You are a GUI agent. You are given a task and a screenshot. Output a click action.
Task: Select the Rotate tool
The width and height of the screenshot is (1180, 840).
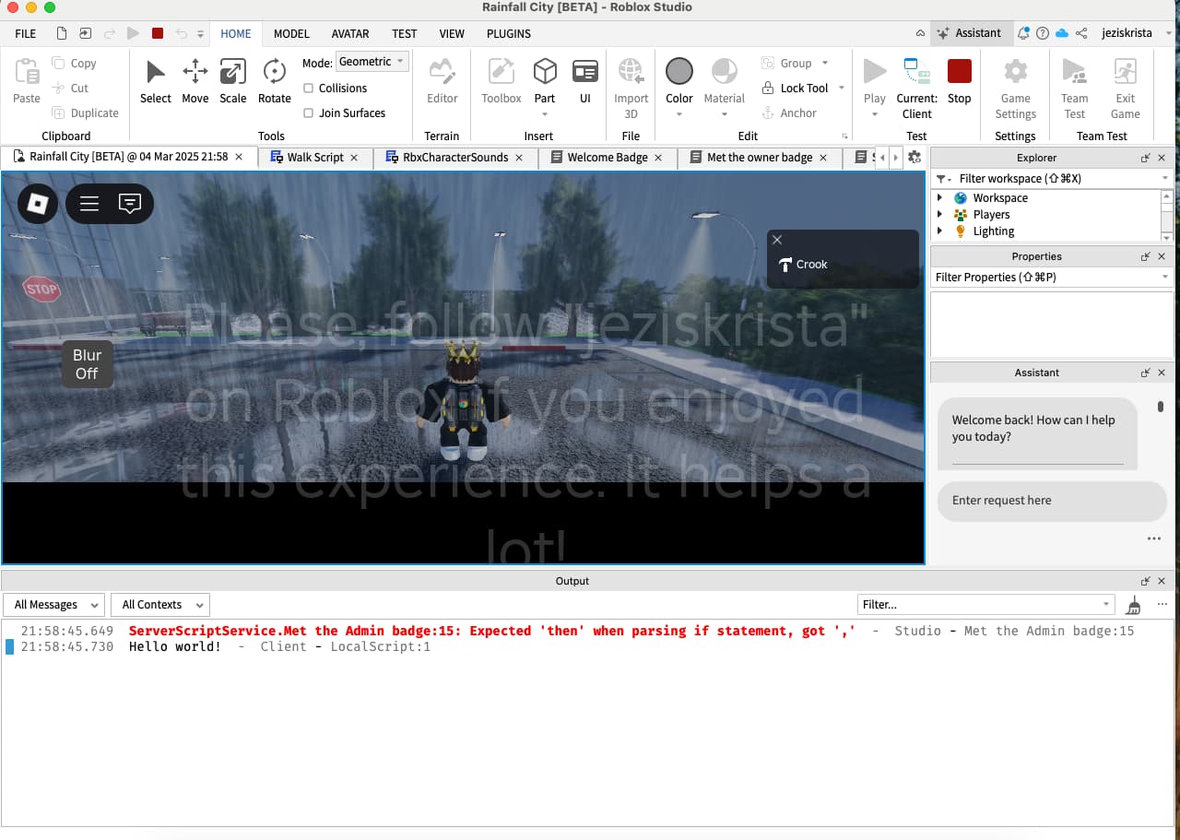coord(274,83)
